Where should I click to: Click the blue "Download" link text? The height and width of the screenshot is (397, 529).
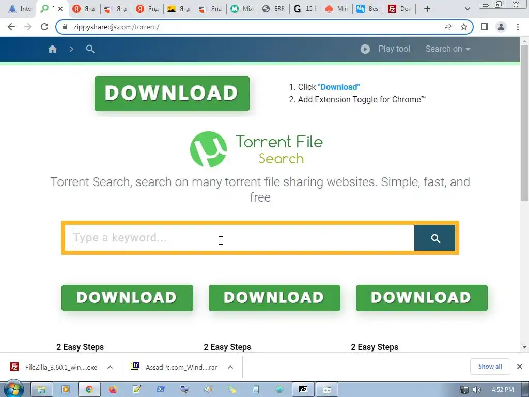click(339, 87)
